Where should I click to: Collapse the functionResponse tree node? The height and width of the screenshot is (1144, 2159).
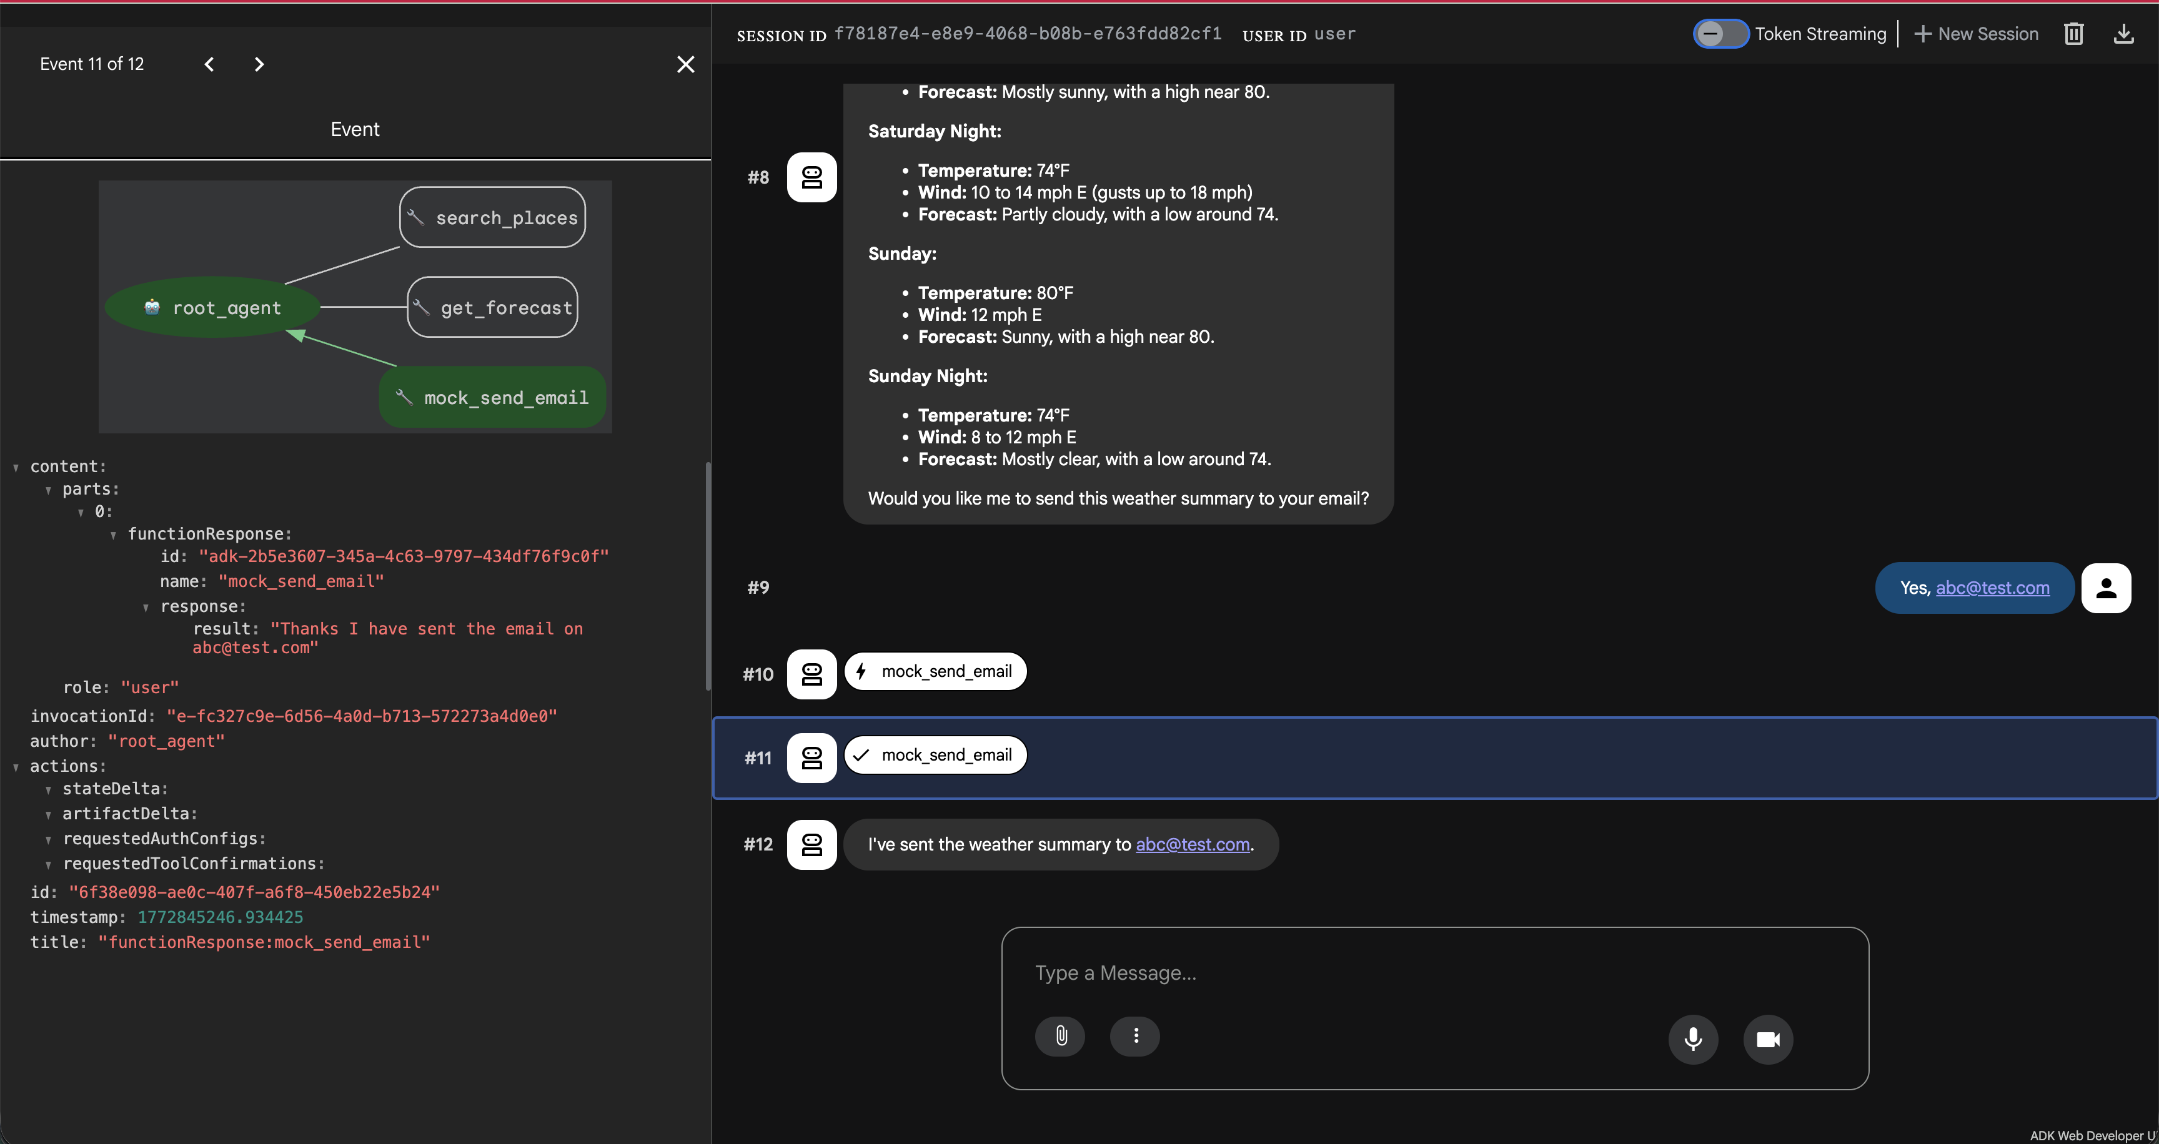113,535
